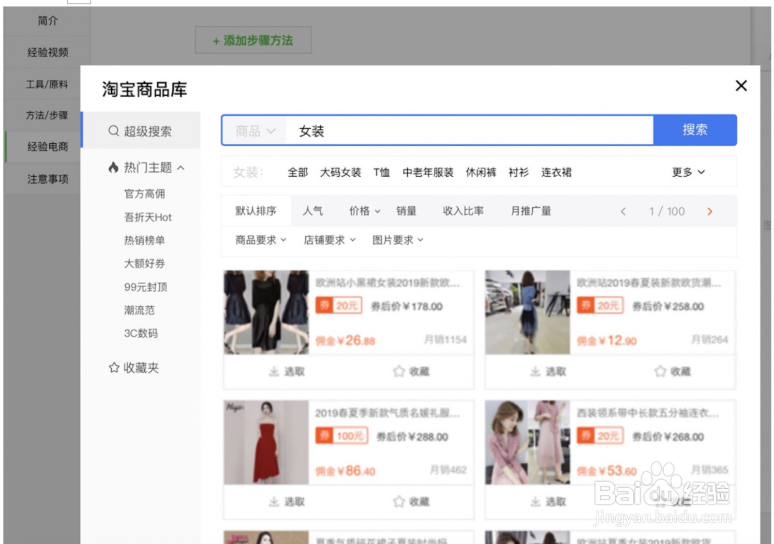This screenshot has width=774, height=544.
Task: Go to 简介 in background page sidebar
Action: coord(47,21)
